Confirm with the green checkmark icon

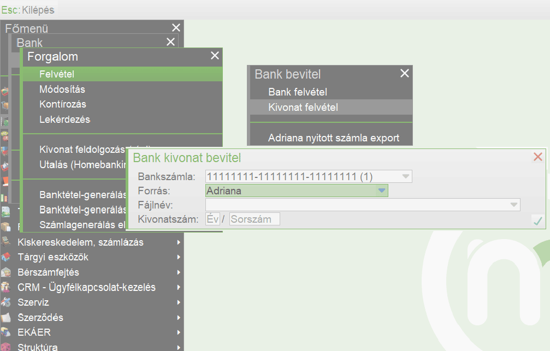pos(538,221)
